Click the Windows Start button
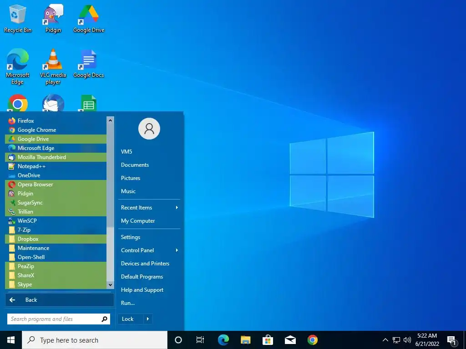This screenshot has height=349, width=466. tap(11, 340)
